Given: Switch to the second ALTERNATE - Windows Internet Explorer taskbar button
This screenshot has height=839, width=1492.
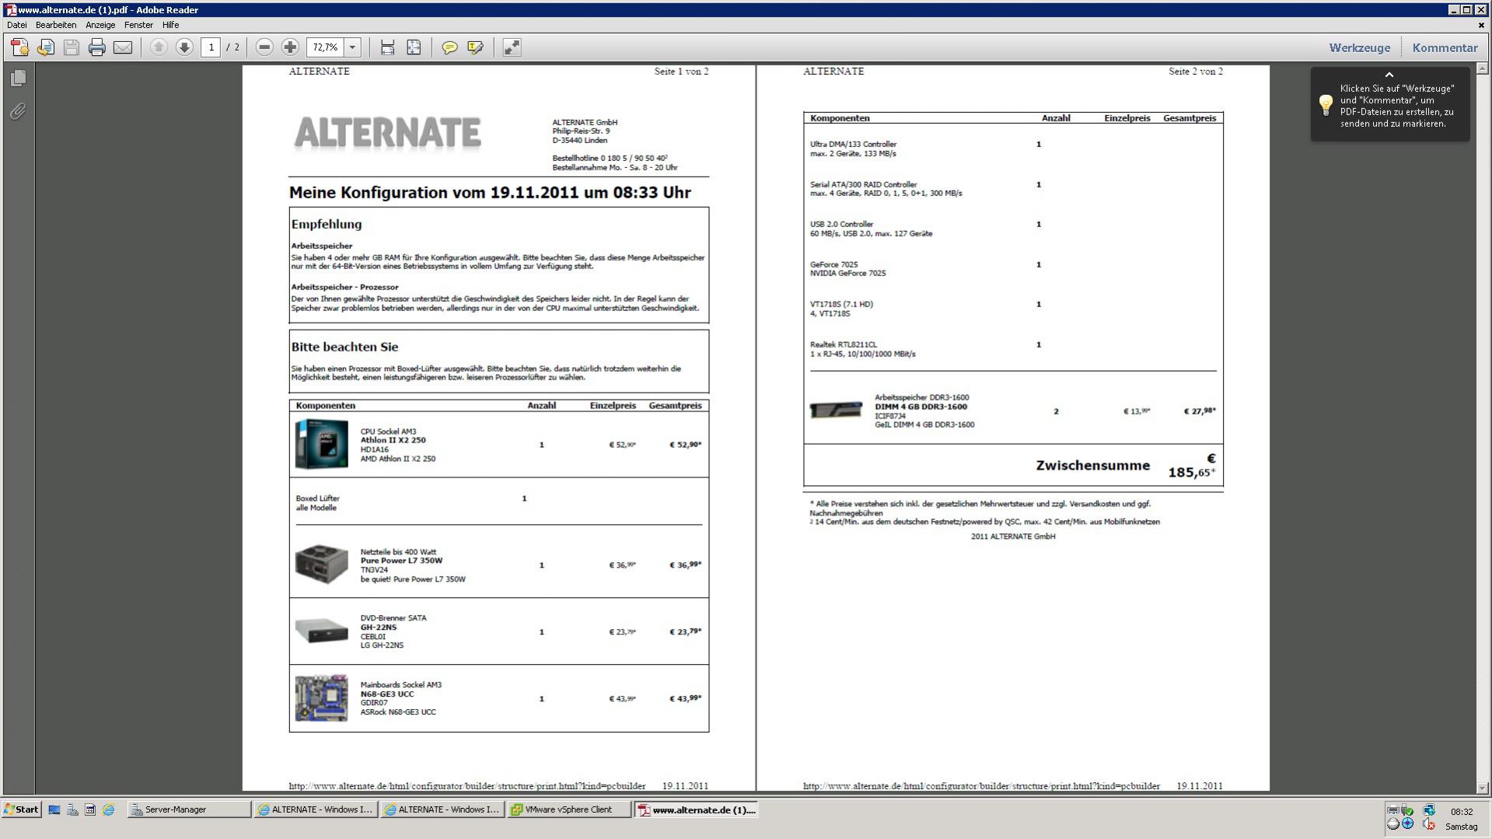Looking at the screenshot, I should click(442, 809).
